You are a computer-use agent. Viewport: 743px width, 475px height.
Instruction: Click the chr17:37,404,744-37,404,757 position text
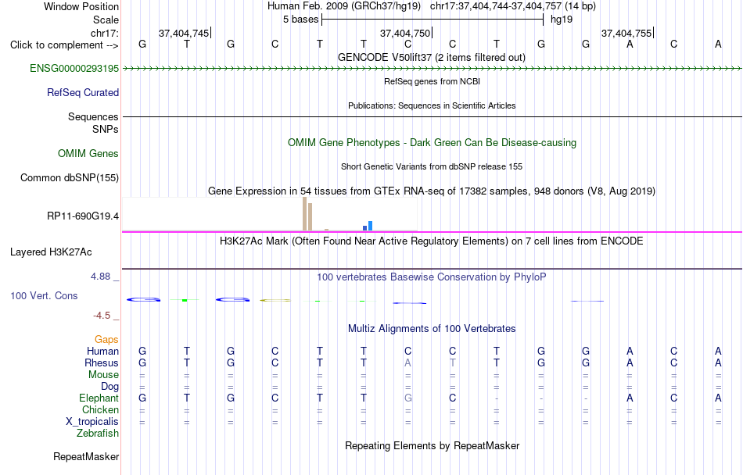coord(513,6)
